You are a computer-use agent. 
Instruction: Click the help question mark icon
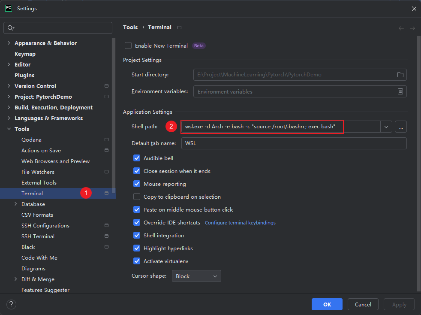coord(11,305)
